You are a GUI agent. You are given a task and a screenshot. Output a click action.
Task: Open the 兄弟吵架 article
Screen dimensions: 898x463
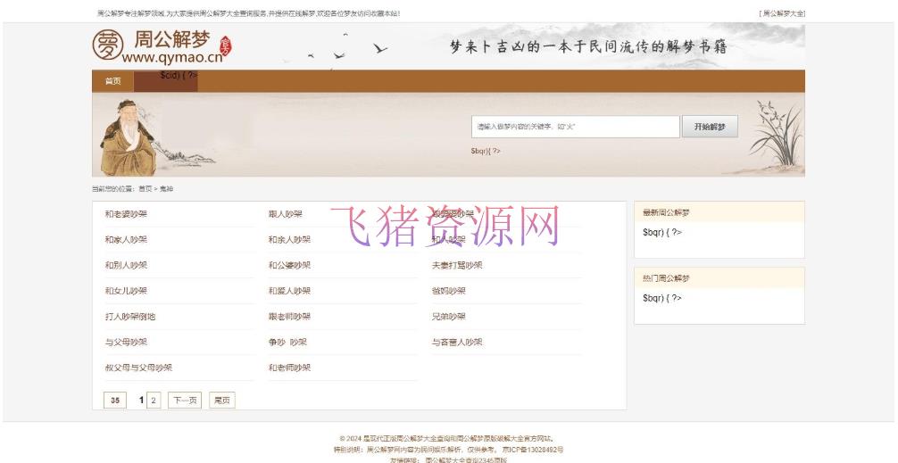(x=448, y=317)
